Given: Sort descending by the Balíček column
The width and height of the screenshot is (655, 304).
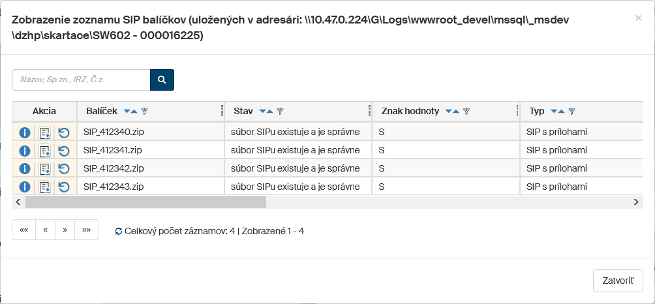Looking at the screenshot, I should [x=127, y=112].
